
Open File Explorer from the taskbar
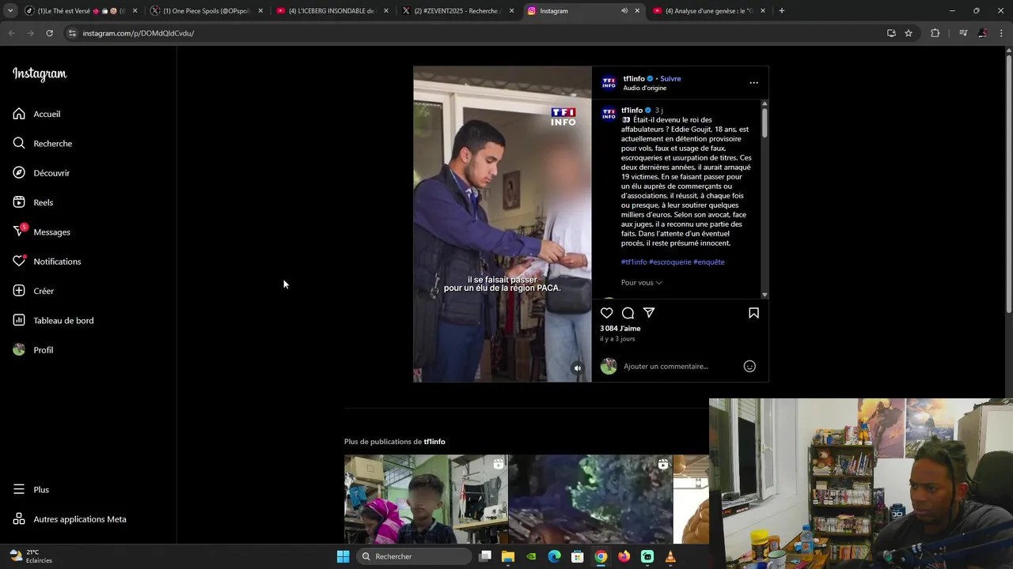coord(508,556)
